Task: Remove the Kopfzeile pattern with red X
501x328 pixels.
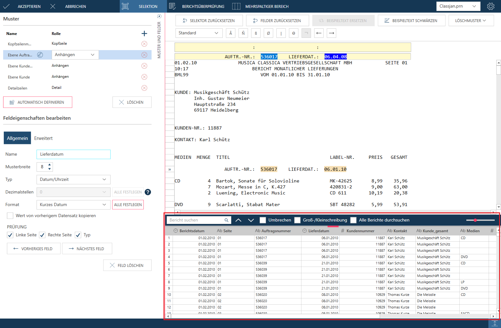Action: pyautogui.click(x=144, y=44)
